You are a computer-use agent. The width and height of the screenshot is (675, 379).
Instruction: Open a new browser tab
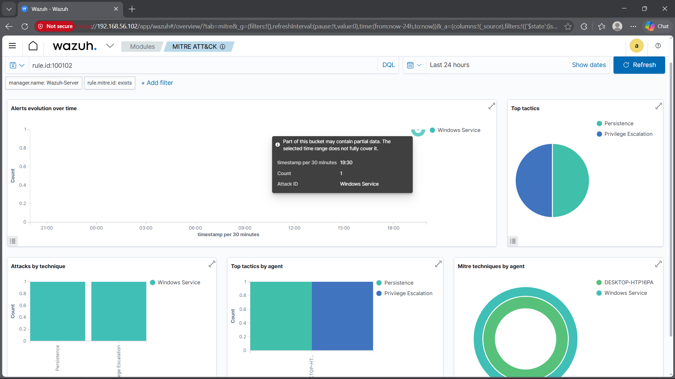(x=132, y=9)
